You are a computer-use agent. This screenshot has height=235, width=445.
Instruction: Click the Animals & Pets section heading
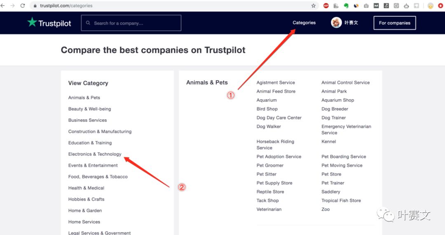(207, 82)
